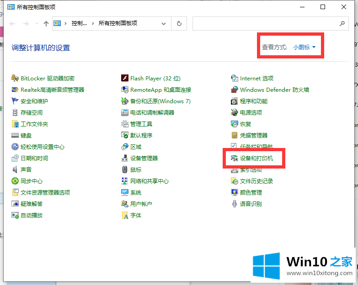Go up one level with Up arrow

coord(46,23)
